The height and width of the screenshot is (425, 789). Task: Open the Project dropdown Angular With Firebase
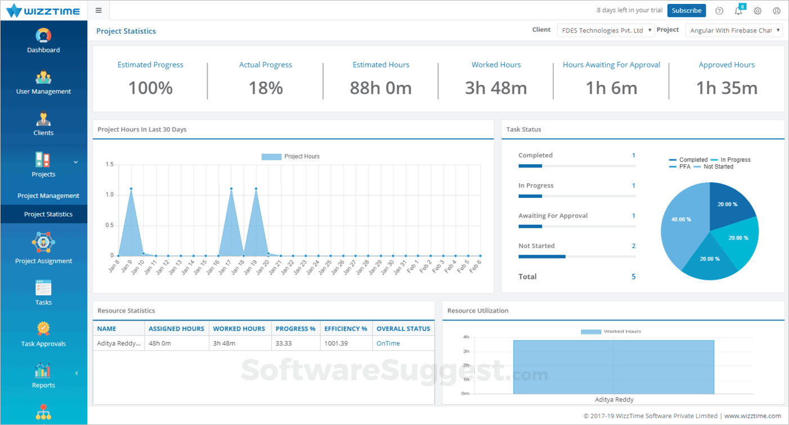pyautogui.click(x=734, y=30)
